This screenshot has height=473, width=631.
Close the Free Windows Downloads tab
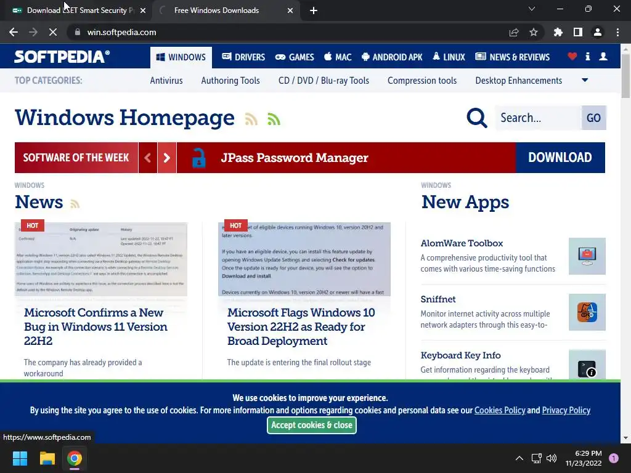coord(290,11)
